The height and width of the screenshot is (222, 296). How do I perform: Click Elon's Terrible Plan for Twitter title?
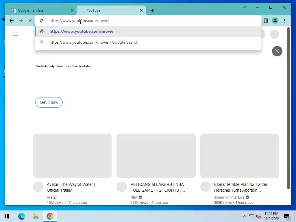[x=241, y=187]
